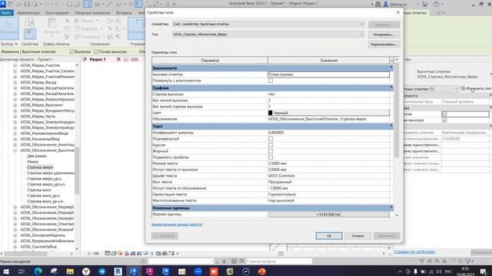Click the Переименовать... button
Viewport: 492px width, 276px height.
pyautogui.click(x=384, y=44)
